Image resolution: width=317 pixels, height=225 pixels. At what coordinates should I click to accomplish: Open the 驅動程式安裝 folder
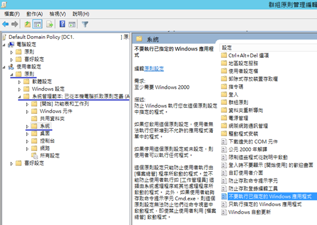click(x=243, y=134)
